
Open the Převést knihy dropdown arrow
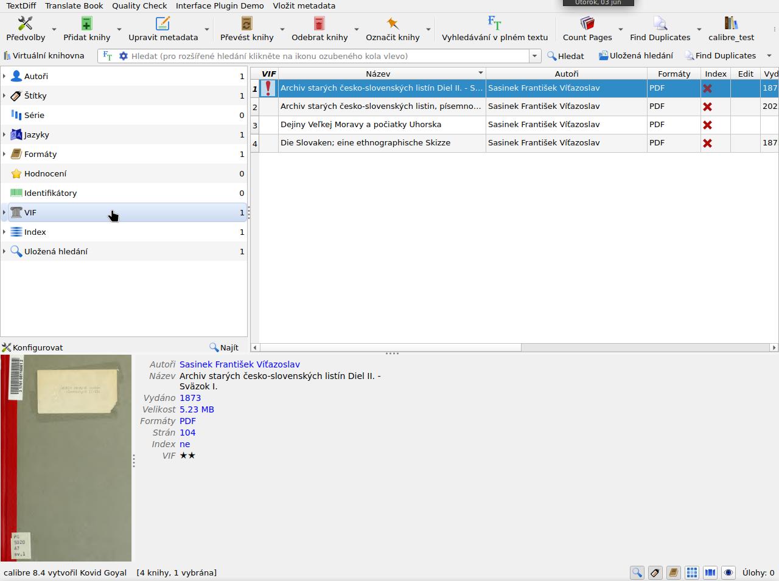282,29
